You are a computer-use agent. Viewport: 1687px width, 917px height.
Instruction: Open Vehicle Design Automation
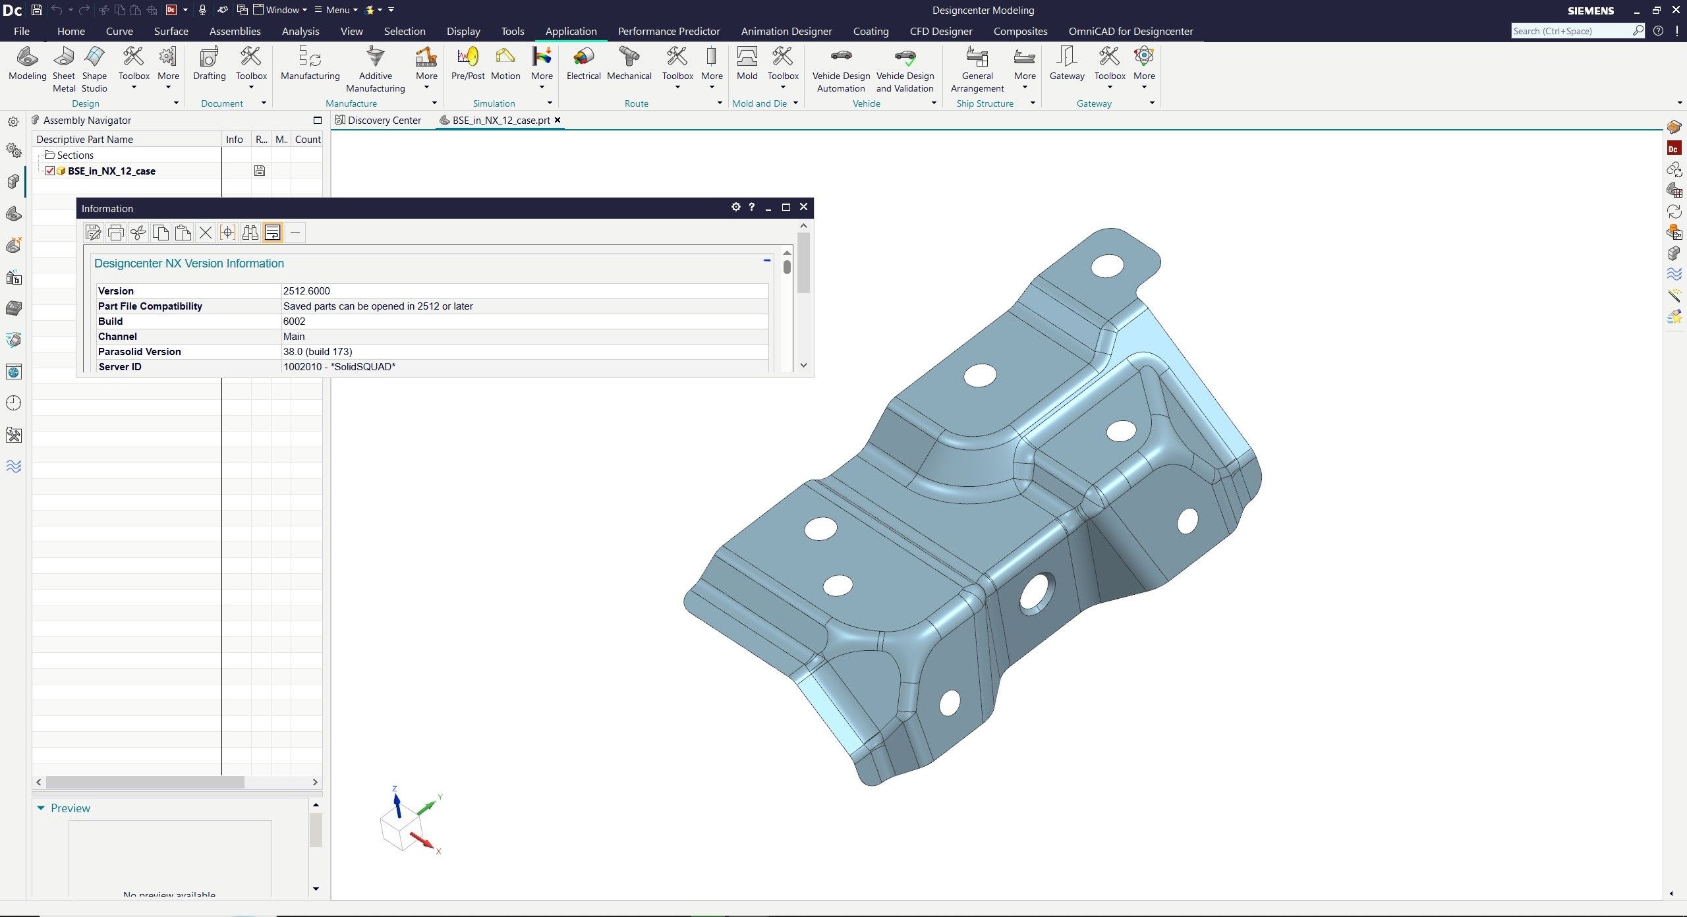click(841, 69)
